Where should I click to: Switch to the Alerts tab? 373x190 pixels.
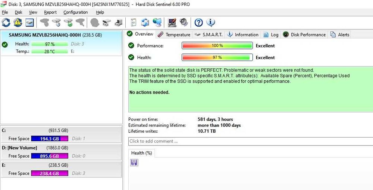(x=339, y=35)
